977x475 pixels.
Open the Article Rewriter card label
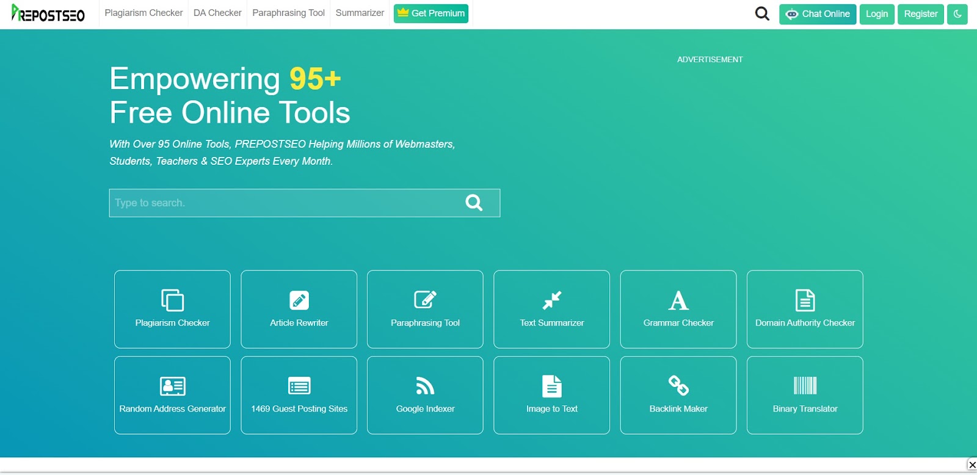tap(299, 323)
